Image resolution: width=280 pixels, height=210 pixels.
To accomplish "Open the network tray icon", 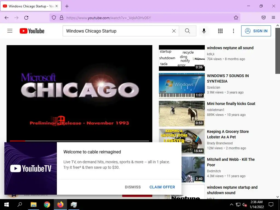I will [x=238, y=205].
